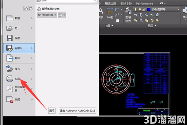Screen dimensions: 187x125
Task: Open the 10剖面符号 layer dropdown
Action: point(156,9)
